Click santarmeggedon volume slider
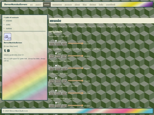Image resolution: width=154 pixels, height=115 pixels. point(76,56)
